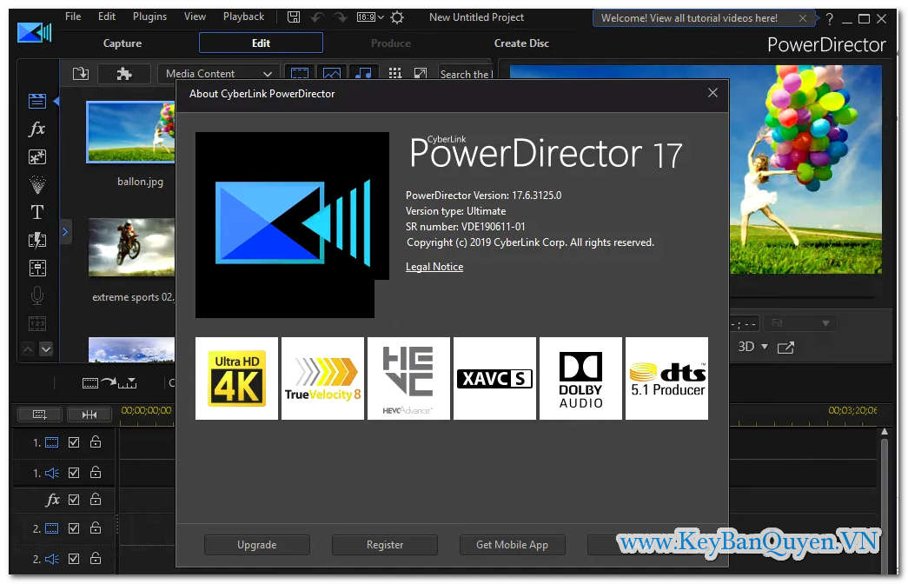Open preferences gear icon
Image resolution: width=908 pixels, height=584 pixels.
[x=397, y=17]
